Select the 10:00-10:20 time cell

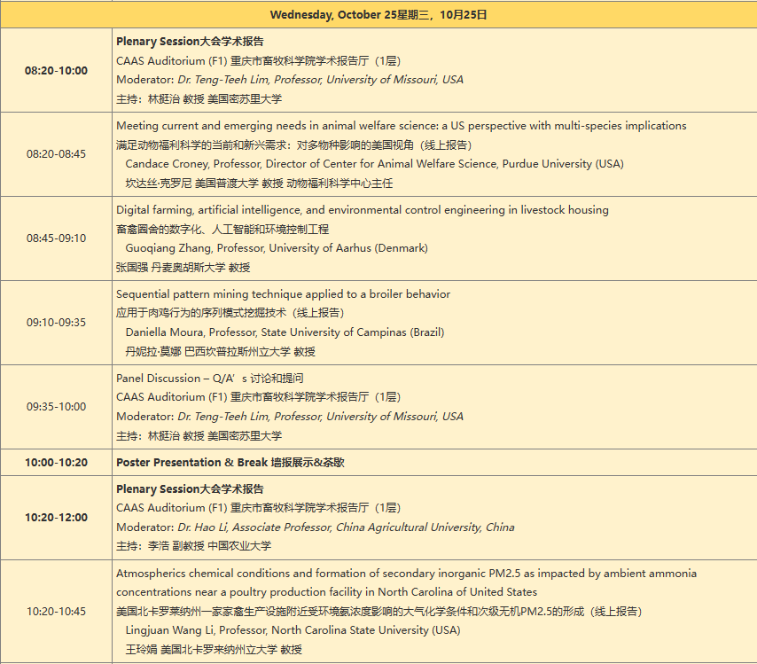coord(56,463)
